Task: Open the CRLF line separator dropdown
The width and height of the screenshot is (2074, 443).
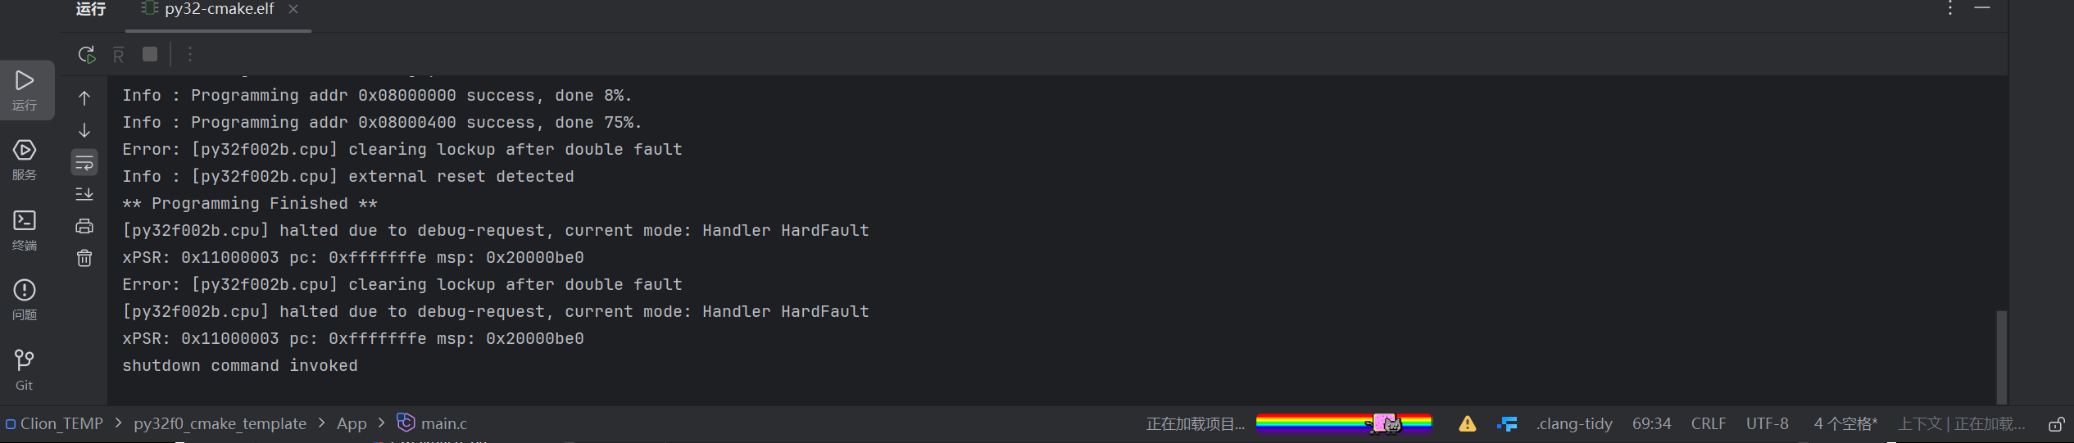Action: point(1708,424)
